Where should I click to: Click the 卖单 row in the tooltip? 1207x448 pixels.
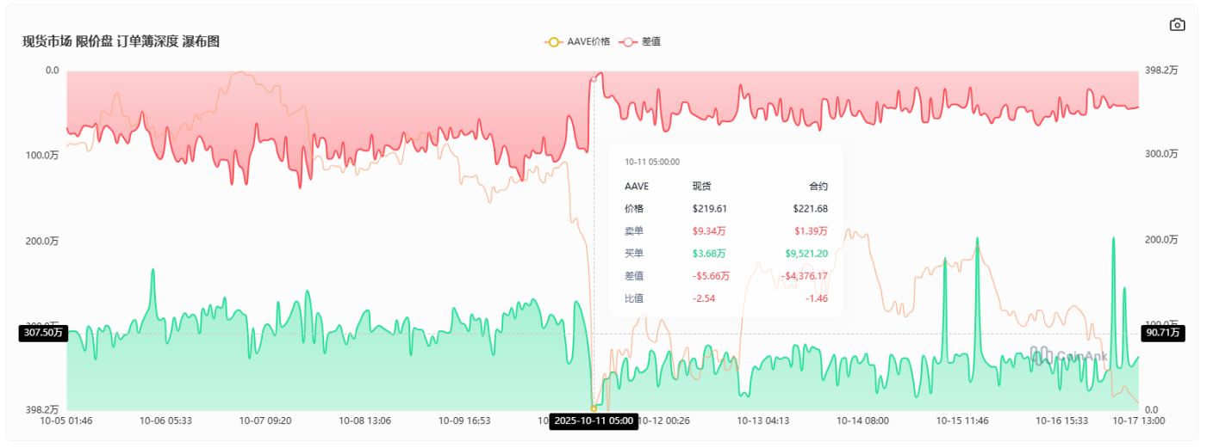click(x=725, y=230)
